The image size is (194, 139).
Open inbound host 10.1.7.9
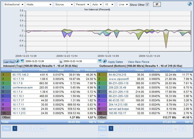pos(17,83)
